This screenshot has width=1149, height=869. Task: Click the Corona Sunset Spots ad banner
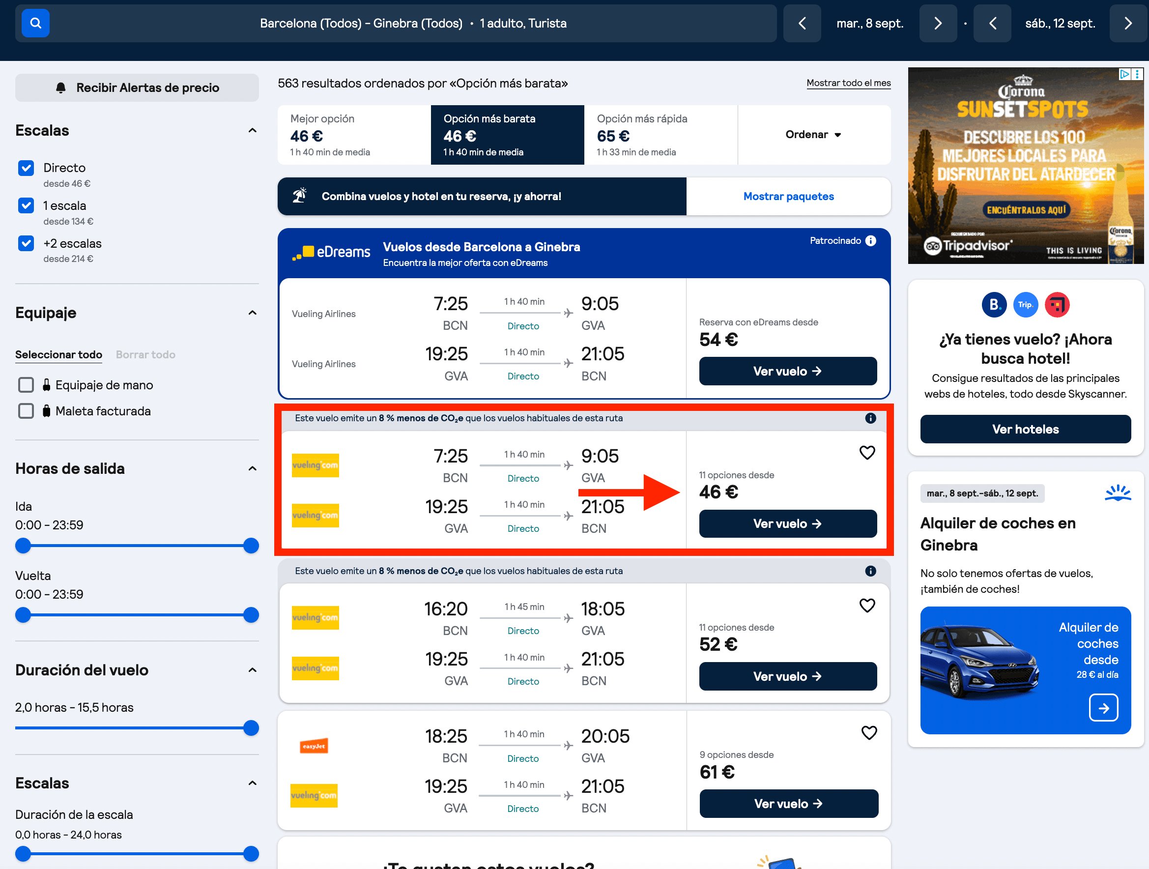point(1025,166)
